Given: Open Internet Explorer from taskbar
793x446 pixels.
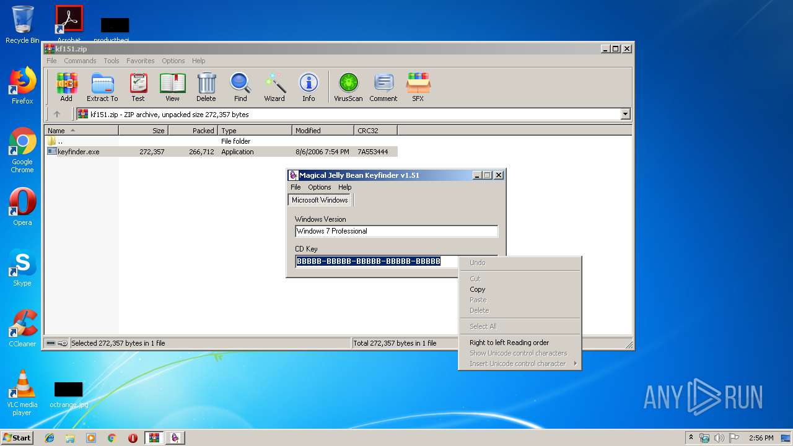Looking at the screenshot, I should click(x=50, y=438).
